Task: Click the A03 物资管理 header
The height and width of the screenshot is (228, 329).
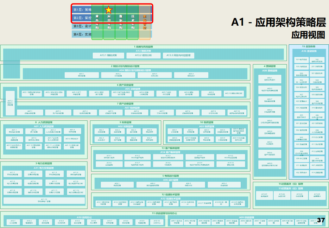Action: (207, 126)
